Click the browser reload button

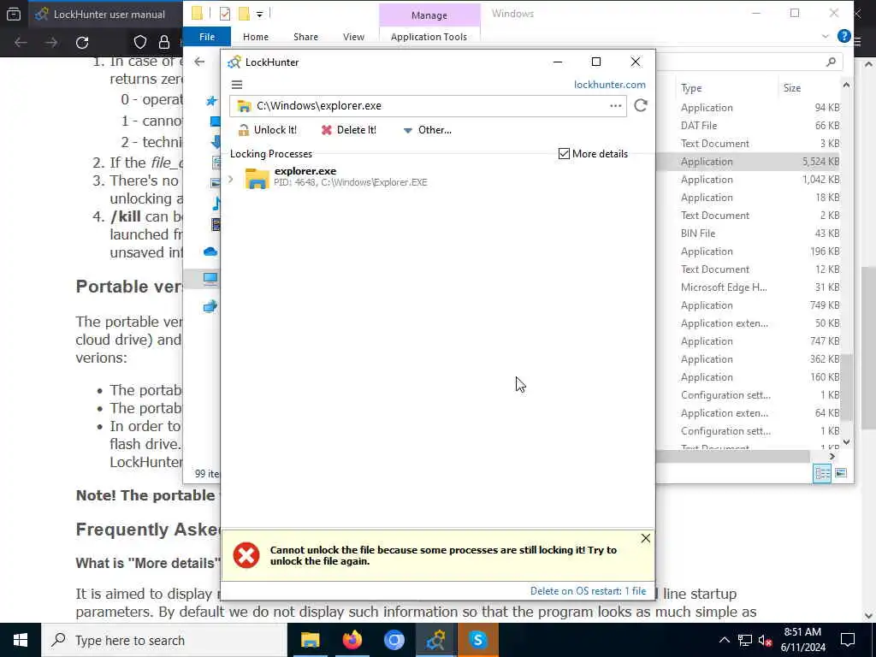[x=82, y=43]
